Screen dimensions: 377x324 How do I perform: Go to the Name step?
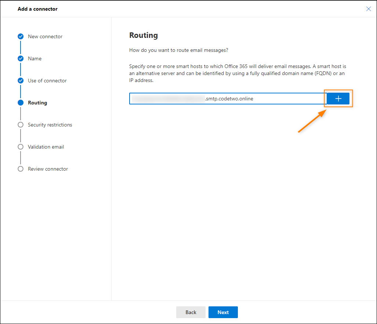35,58
